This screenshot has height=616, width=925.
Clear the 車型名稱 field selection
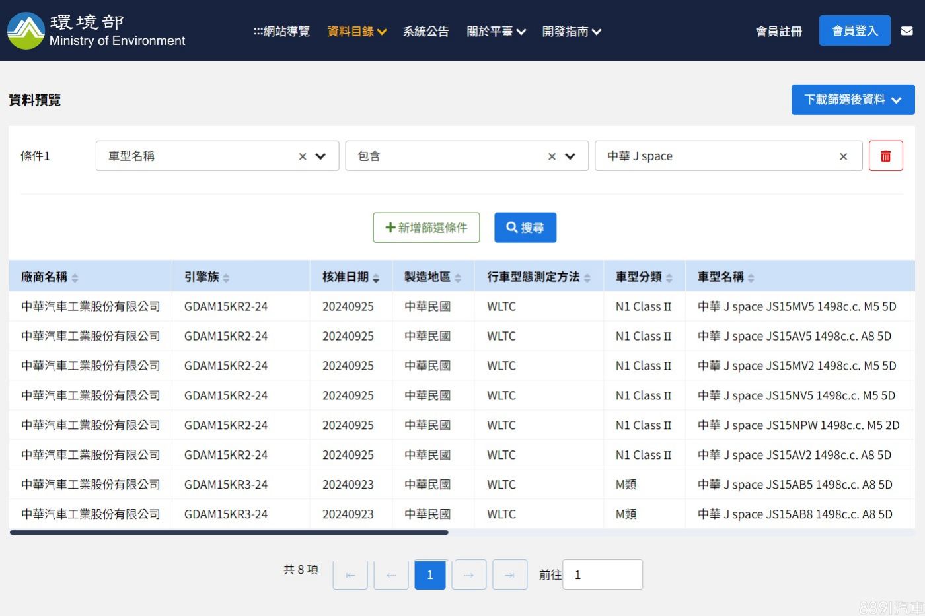(303, 156)
